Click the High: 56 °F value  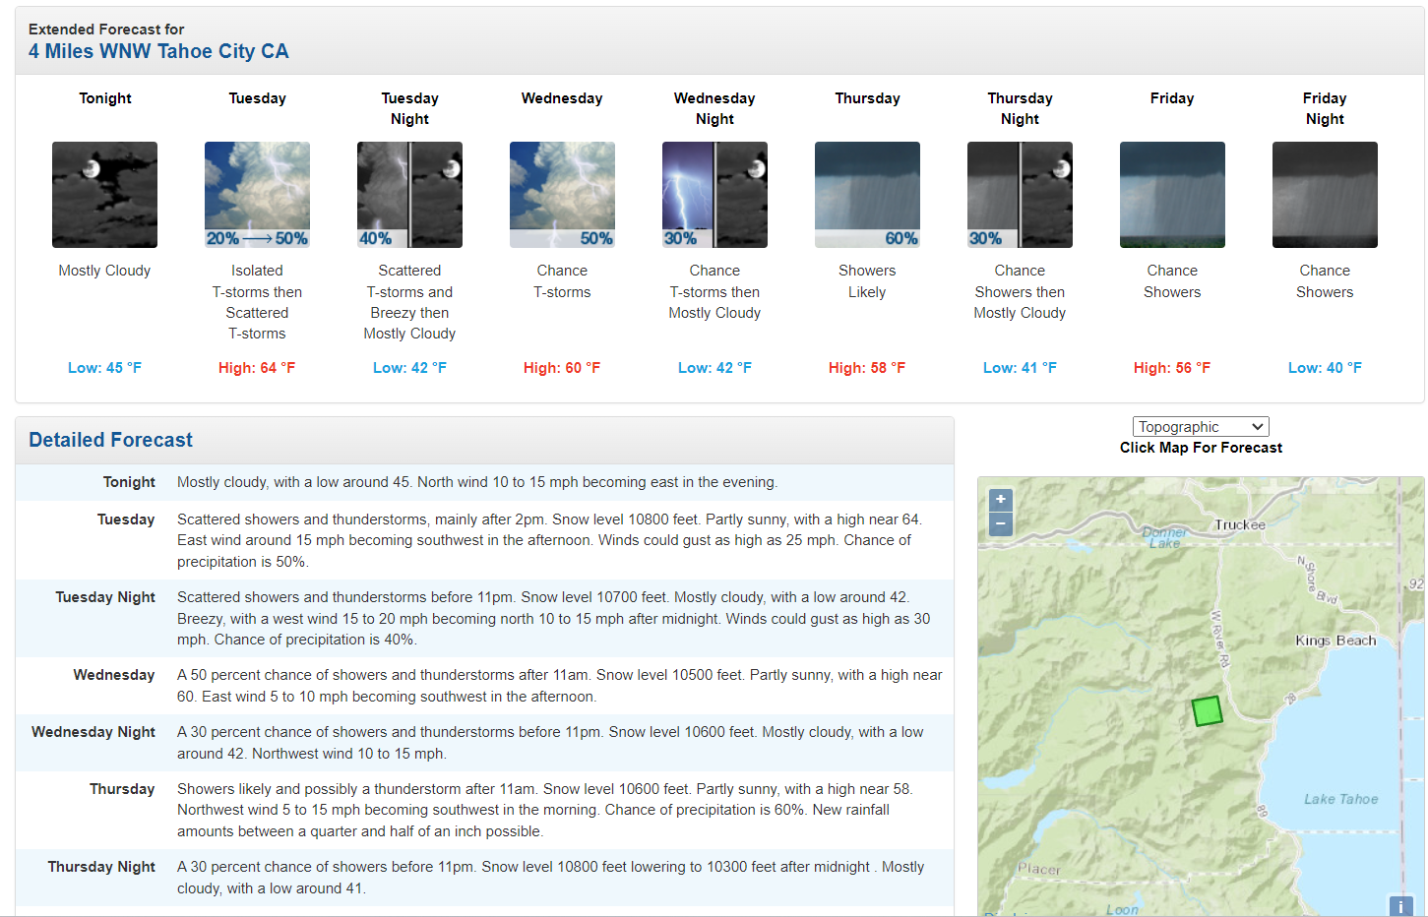pyautogui.click(x=1172, y=368)
